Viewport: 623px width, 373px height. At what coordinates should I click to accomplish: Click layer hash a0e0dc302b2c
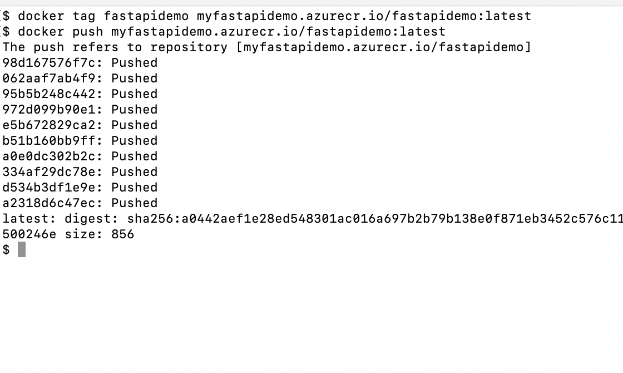point(50,156)
